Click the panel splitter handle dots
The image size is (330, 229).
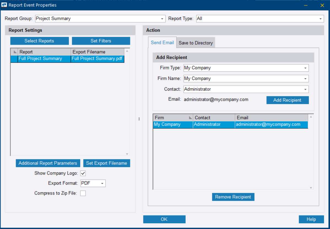click(139, 119)
